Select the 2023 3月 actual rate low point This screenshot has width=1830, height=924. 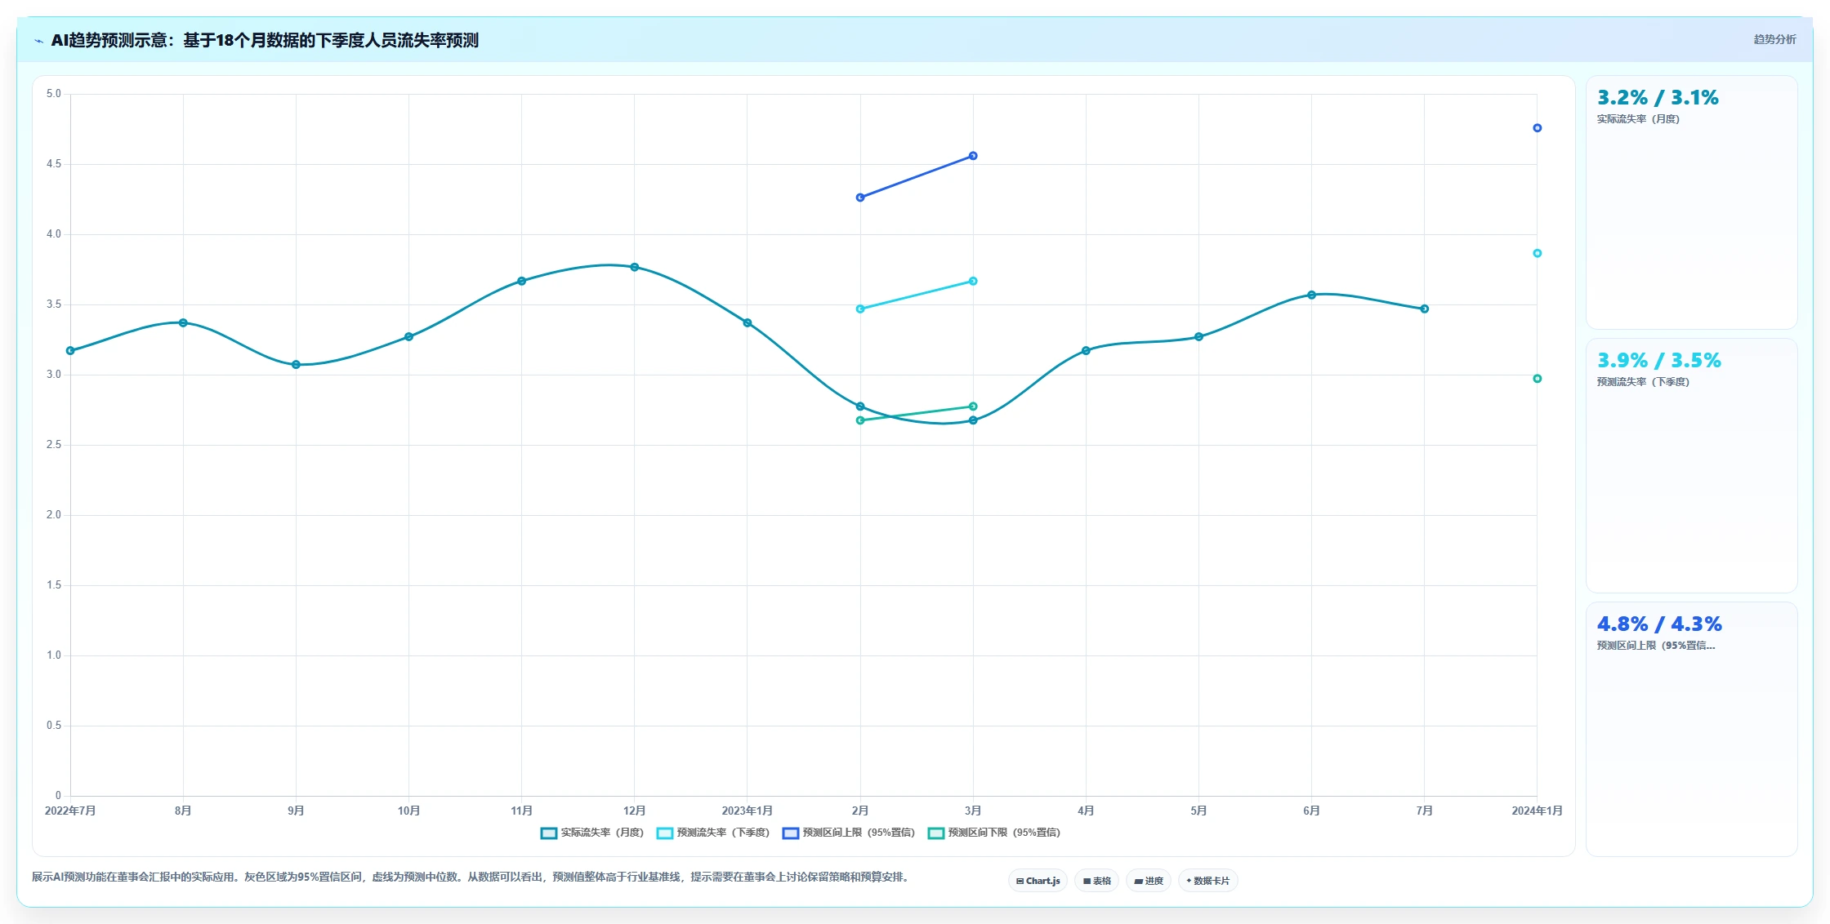(x=972, y=420)
